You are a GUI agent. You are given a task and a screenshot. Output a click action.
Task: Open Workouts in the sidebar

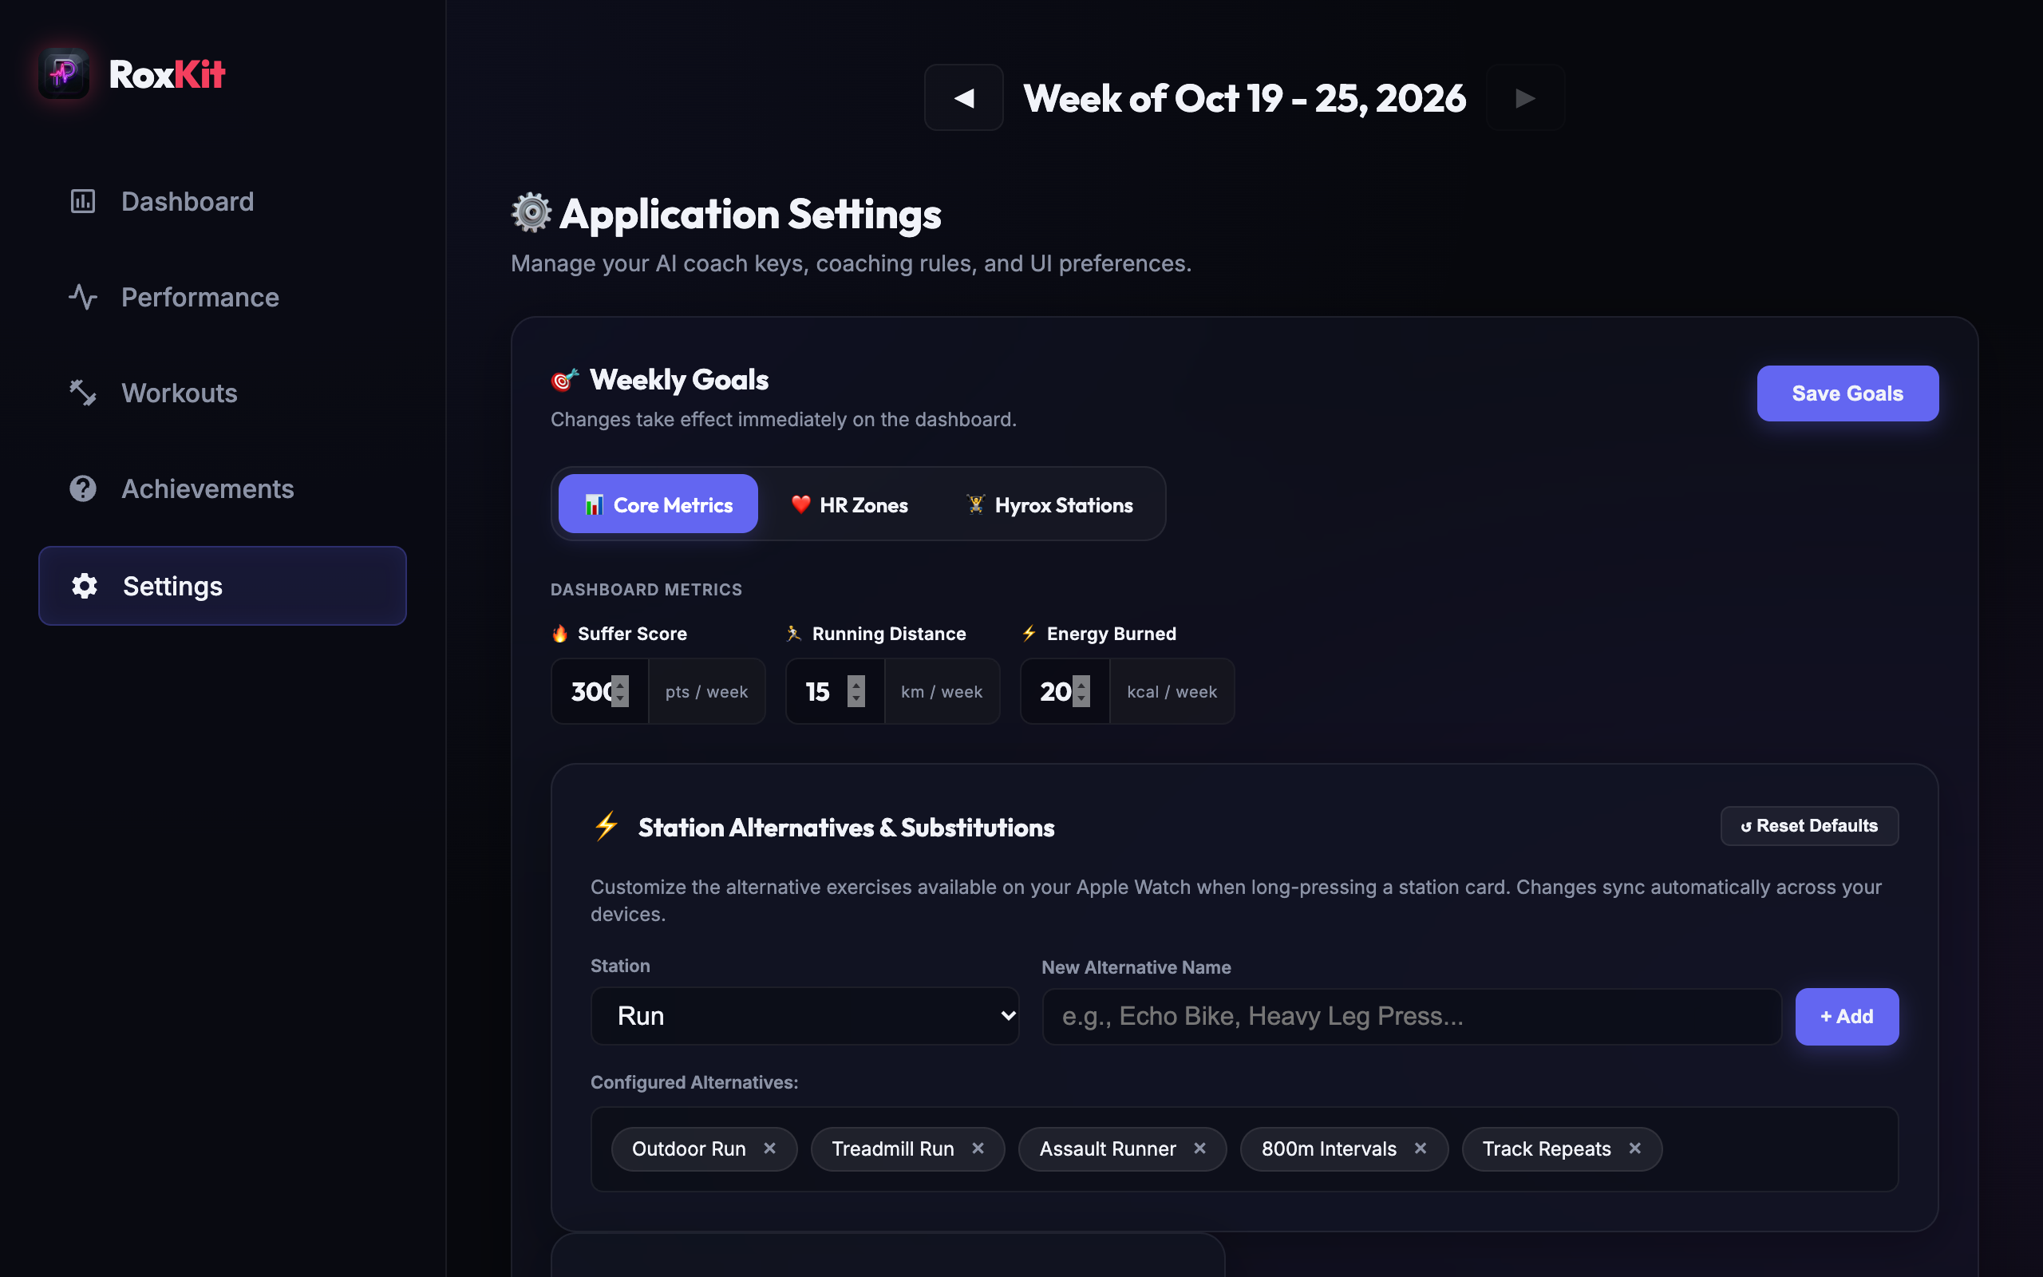222,393
